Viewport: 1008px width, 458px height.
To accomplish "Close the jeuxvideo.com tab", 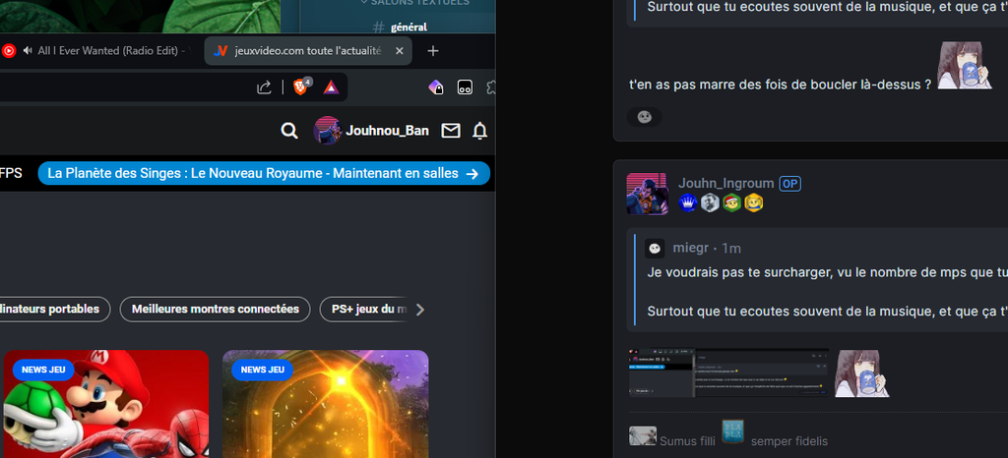I will tap(400, 51).
